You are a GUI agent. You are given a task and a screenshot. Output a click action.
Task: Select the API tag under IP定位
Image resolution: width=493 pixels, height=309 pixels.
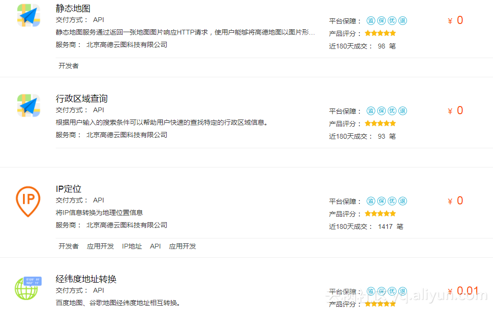coord(155,246)
